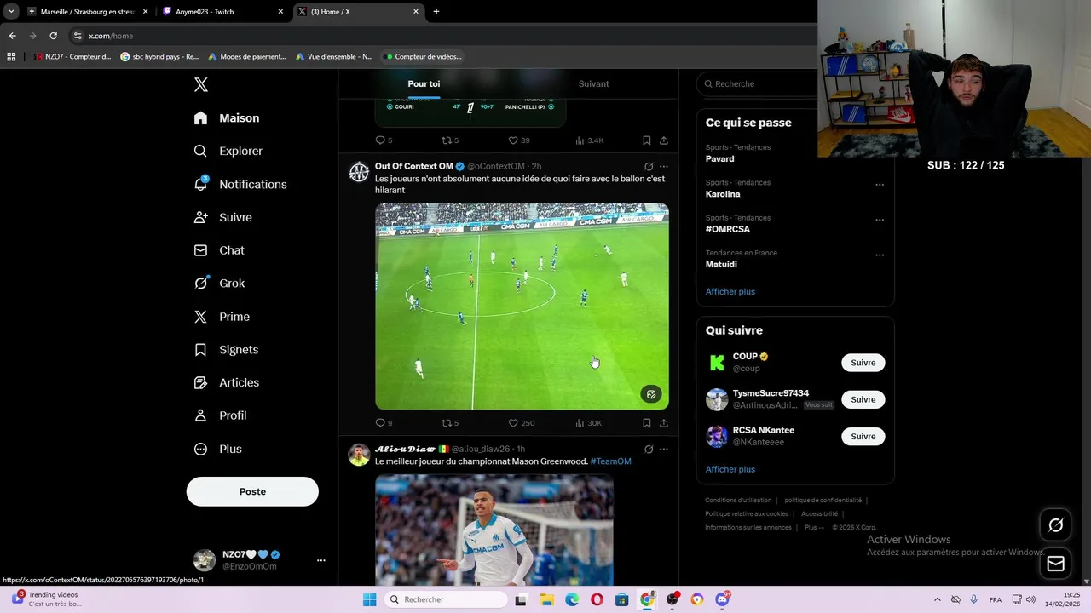Image resolution: width=1091 pixels, height=613 pixels.
Task: Reload the page
Action: [x=53, y=36]
